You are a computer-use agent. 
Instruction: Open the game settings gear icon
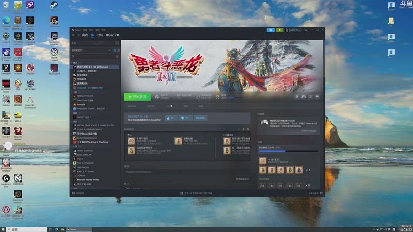click(x=297, y=97)
